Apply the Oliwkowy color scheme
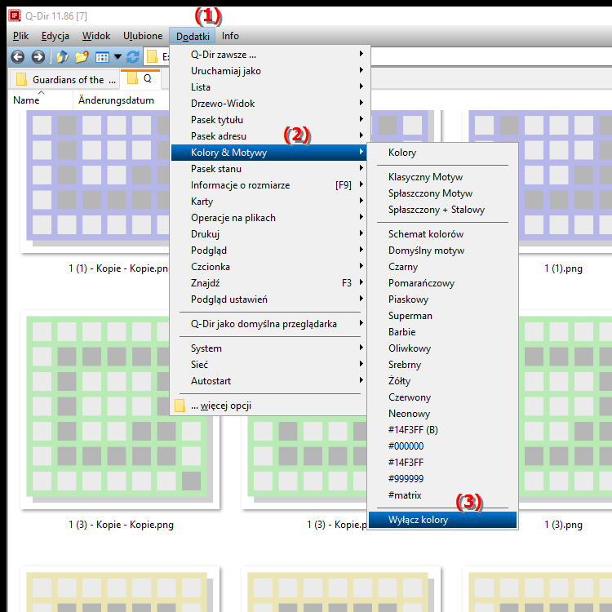The width and height of the screenshot is (612, 612). point(442,348)
